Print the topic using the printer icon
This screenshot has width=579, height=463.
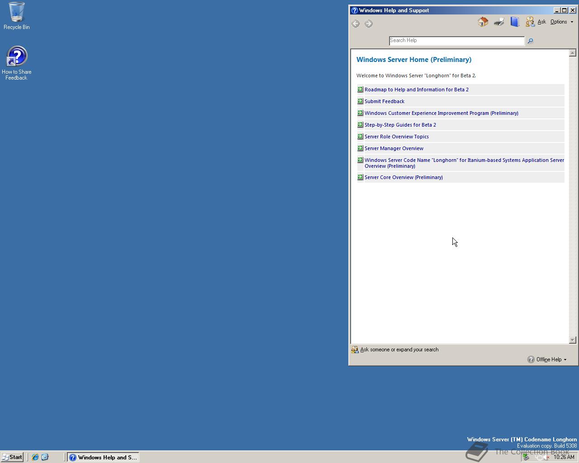pos(499,22)
